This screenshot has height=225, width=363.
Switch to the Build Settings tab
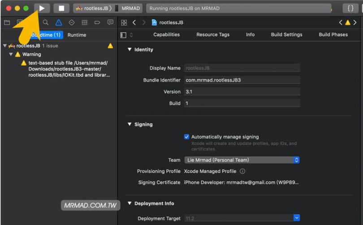point(286,35)
